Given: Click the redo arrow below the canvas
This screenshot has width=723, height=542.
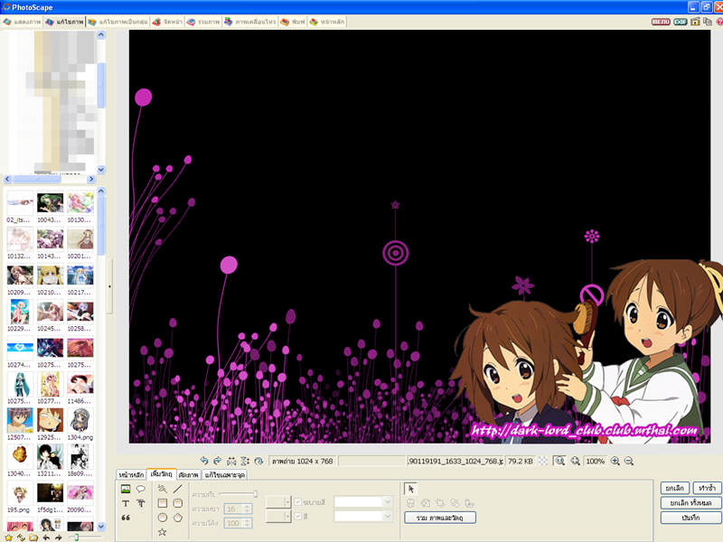Looking at the screenshot, I should click(218, 461).
